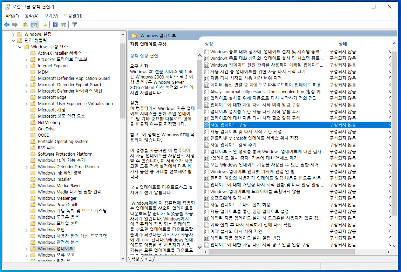
Task: Click the export list toolbar icon
Action: click(45, 25)
